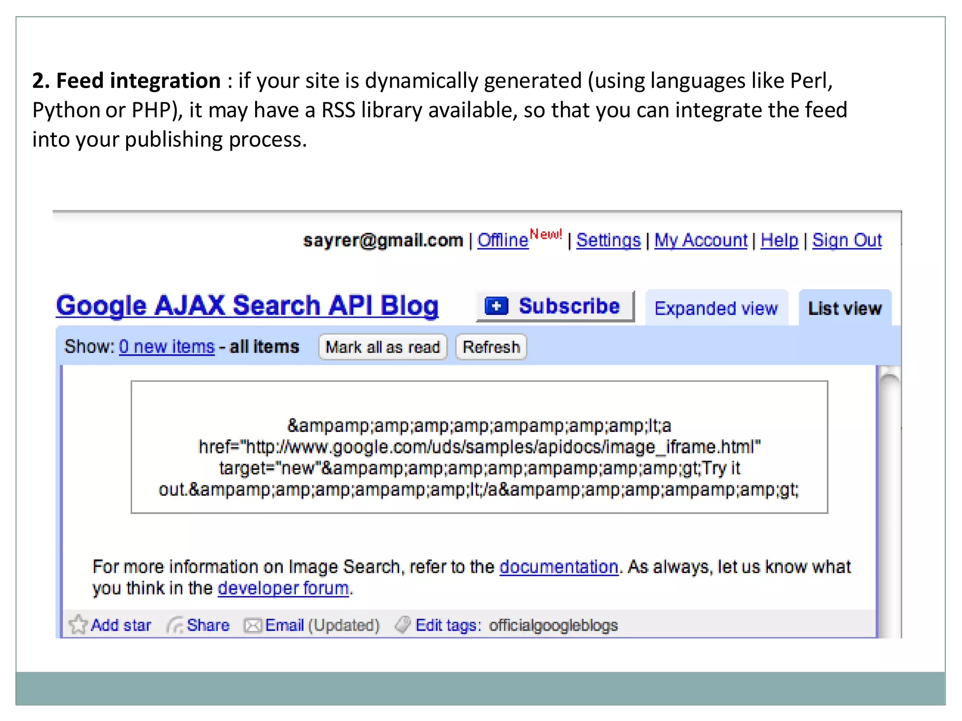The width and height of the screenshot is (962, 721).
Task: Open the documentation link
Action: [x=559, y=567]
